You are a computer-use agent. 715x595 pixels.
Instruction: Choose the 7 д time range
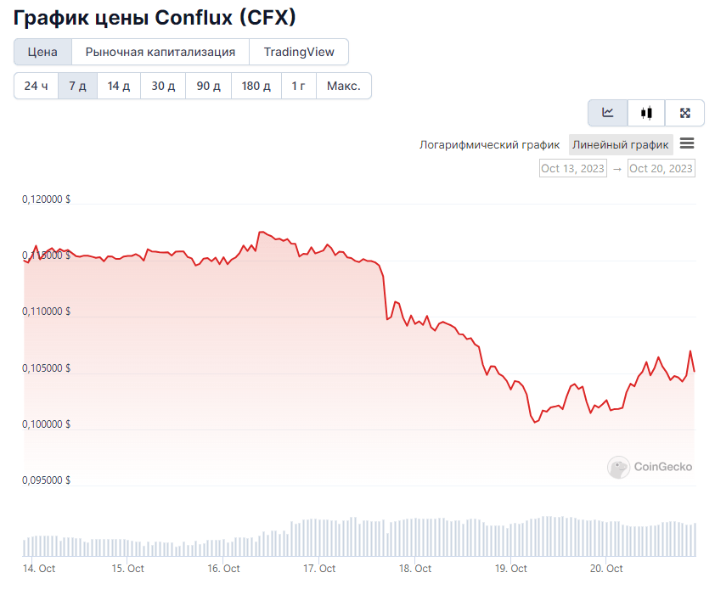click(77, 86)
